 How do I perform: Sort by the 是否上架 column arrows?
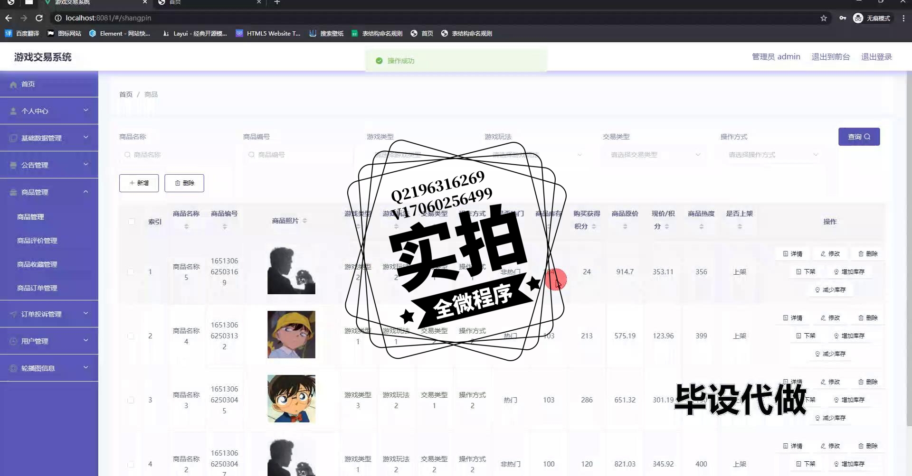coord(740,227)
